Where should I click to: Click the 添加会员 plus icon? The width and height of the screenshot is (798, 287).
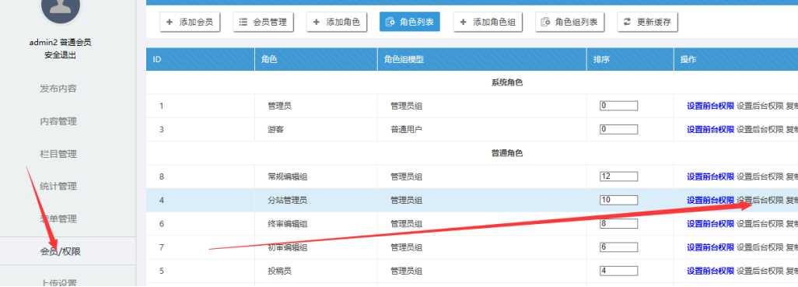click(170, 23)
